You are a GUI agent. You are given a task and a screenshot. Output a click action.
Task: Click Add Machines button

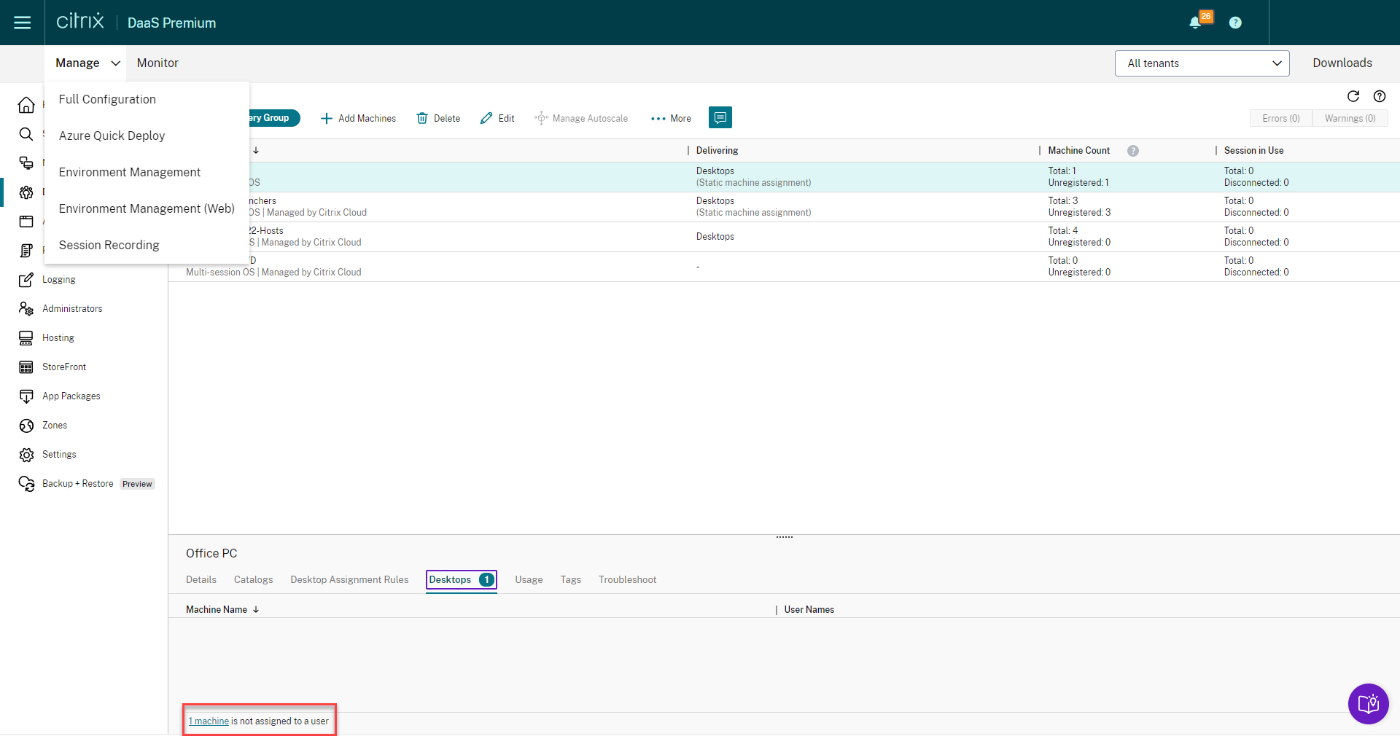click(358, 118)
